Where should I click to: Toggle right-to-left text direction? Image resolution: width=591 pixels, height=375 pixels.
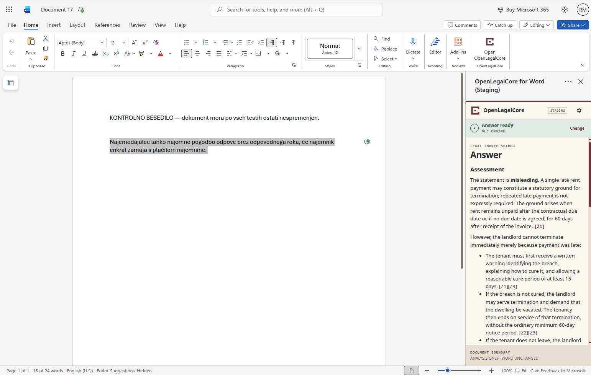pyautogui.click(x=282, y=42)
